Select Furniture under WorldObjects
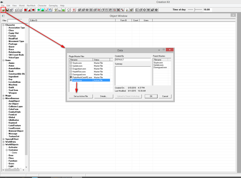This screenshot has width=241, height=178. tap(13, 161)
